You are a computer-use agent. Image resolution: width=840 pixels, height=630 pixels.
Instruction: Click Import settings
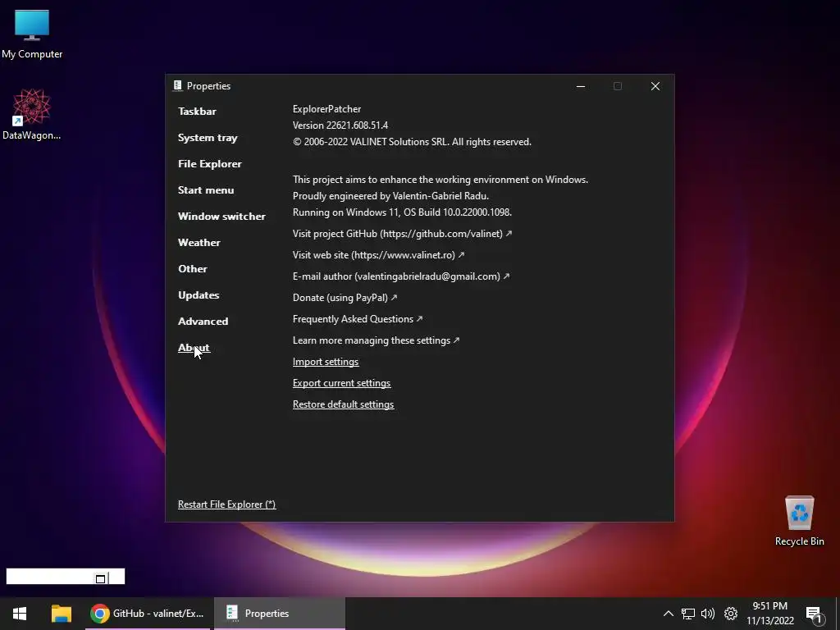pos(325,362)
